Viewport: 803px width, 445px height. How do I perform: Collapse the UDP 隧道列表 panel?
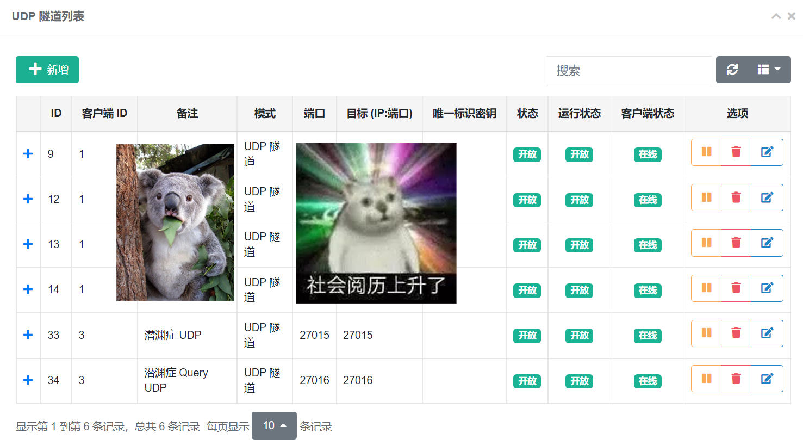776,16
